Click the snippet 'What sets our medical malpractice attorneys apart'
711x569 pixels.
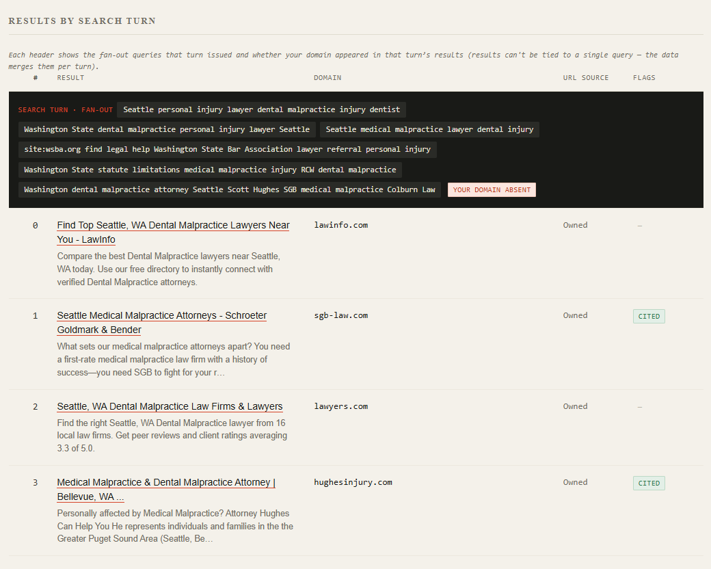point(174,359)
